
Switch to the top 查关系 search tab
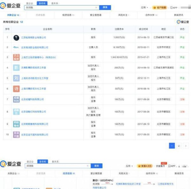click(x=54, y=3)
